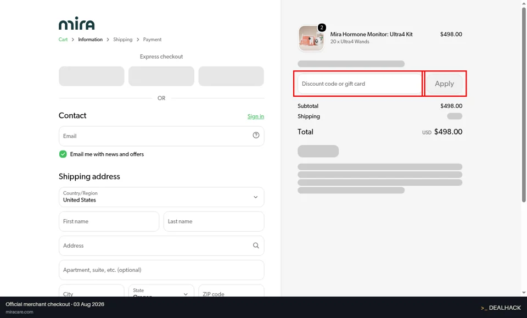Open the Country/Region dropdown
This screenshot has height=318, width=527.
[x=161, y=197]
